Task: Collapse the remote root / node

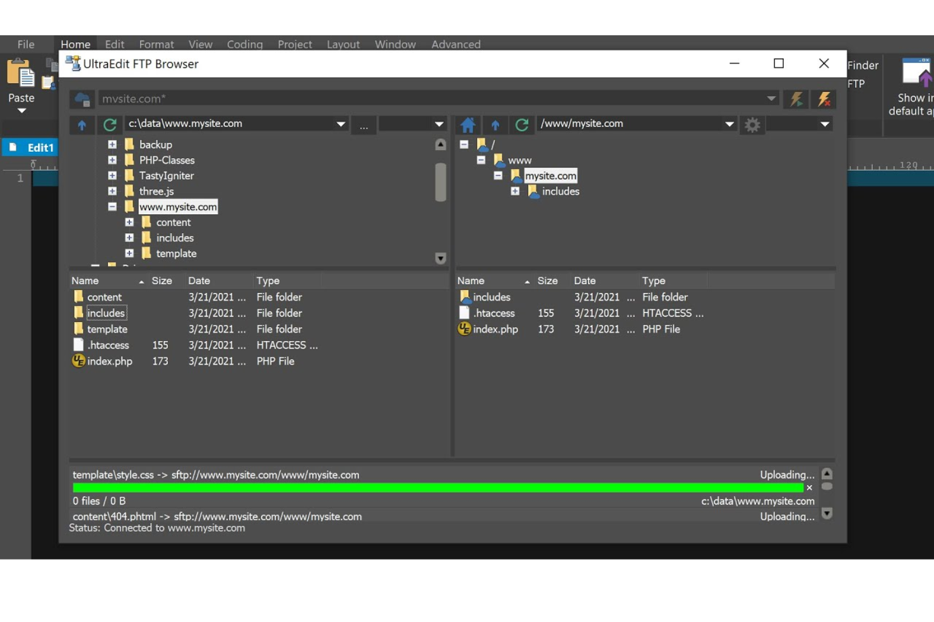Action: coord(464,144)
